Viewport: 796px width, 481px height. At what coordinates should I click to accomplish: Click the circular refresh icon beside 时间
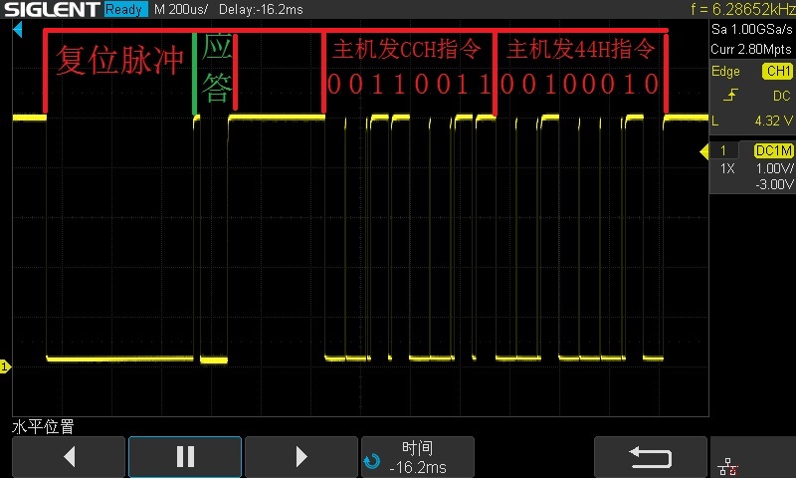(x=372, y=461)
